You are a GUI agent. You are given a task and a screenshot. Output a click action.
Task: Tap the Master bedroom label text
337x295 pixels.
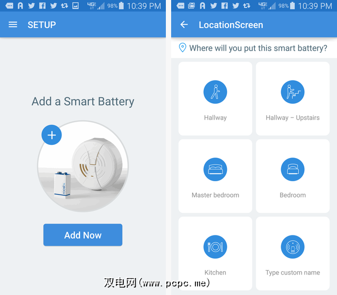215,195
